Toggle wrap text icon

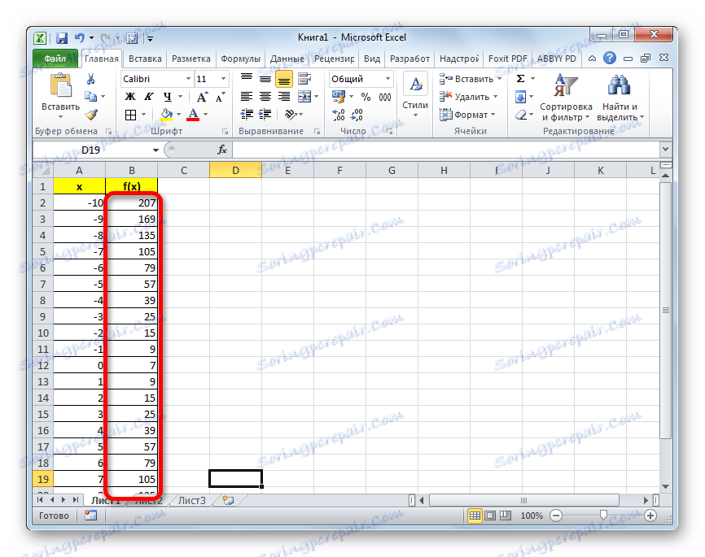coord(304,79)
